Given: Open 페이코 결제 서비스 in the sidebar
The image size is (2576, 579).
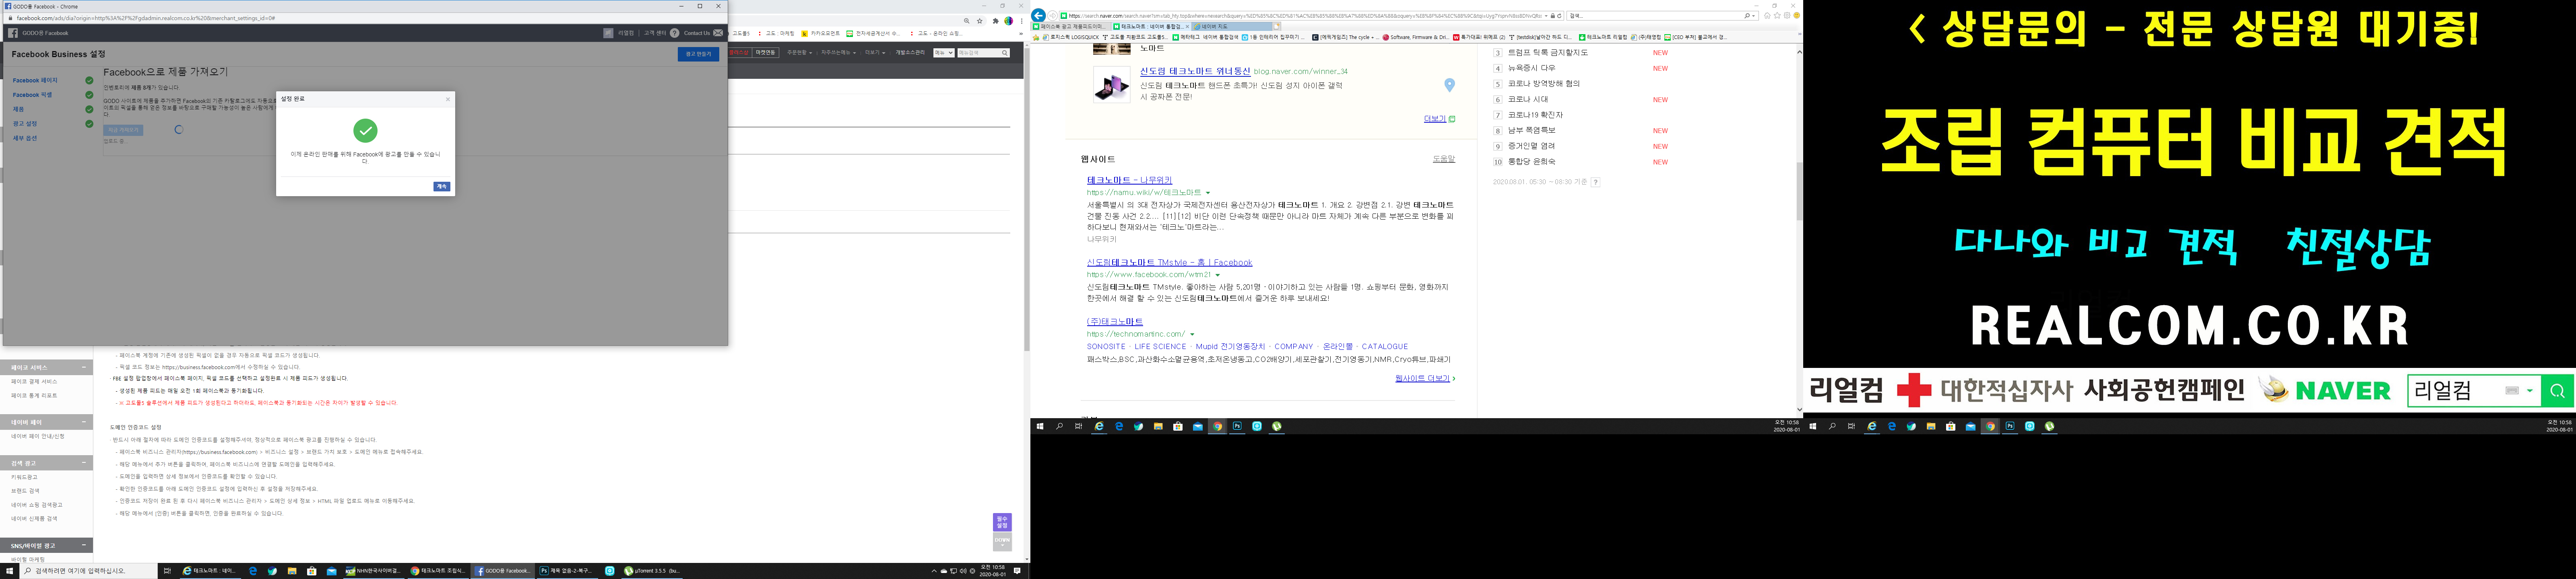Looking at the screenshot, I should coord(34,381).
